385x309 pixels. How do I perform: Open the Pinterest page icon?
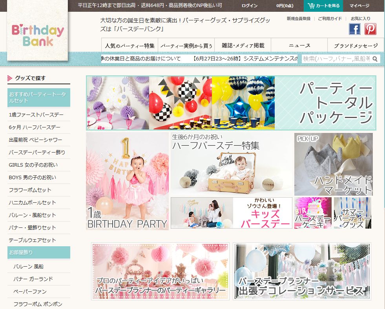click(370, 29)
